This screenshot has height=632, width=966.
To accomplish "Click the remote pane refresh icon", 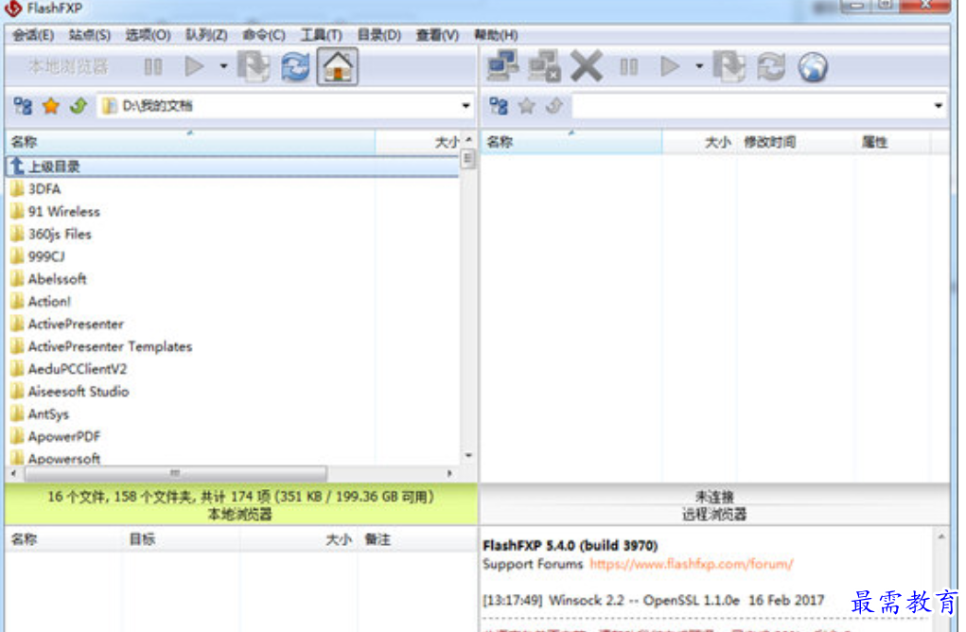I will pos(771,66).
